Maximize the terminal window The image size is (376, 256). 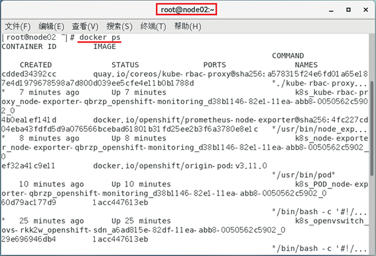348,9
